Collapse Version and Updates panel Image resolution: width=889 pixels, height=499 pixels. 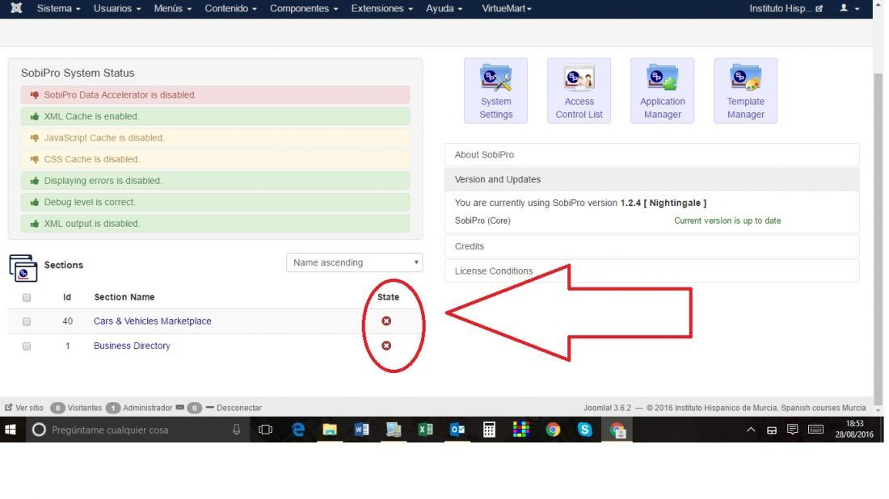[652, 179]
